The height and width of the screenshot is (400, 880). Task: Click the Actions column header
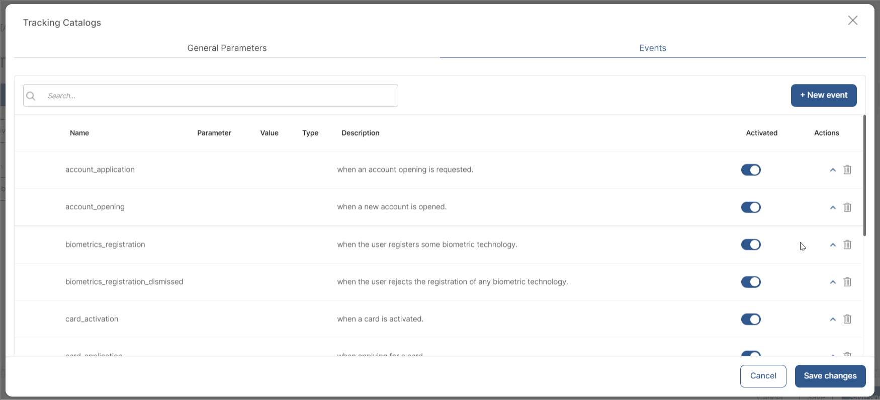827,133
